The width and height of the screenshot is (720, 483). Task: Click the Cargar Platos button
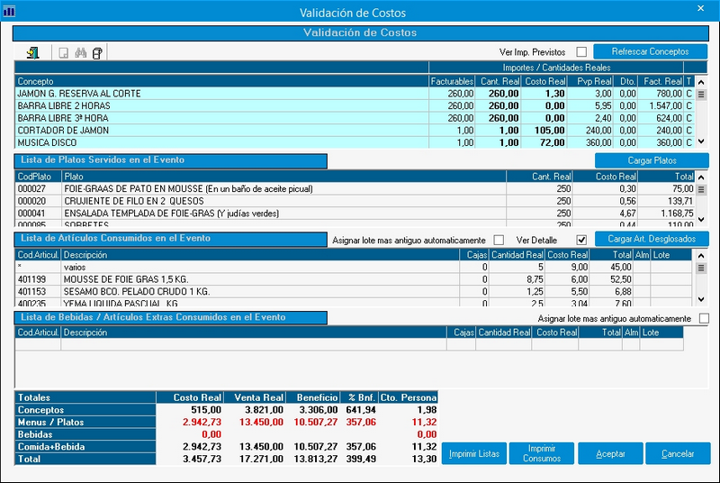(652, 160)
